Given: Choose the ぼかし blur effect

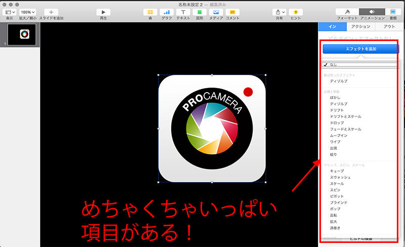Looking at the screenshot, I should [x=335, y=98].
